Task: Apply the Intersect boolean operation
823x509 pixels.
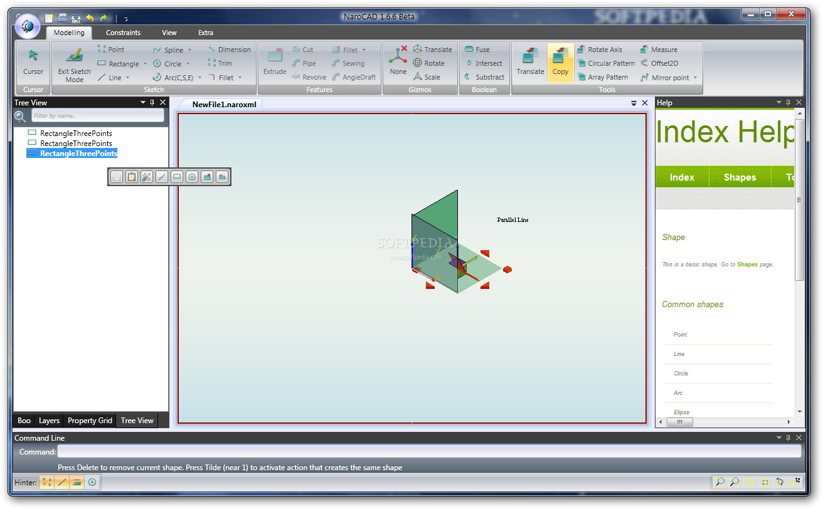Action: click(483, 63)
